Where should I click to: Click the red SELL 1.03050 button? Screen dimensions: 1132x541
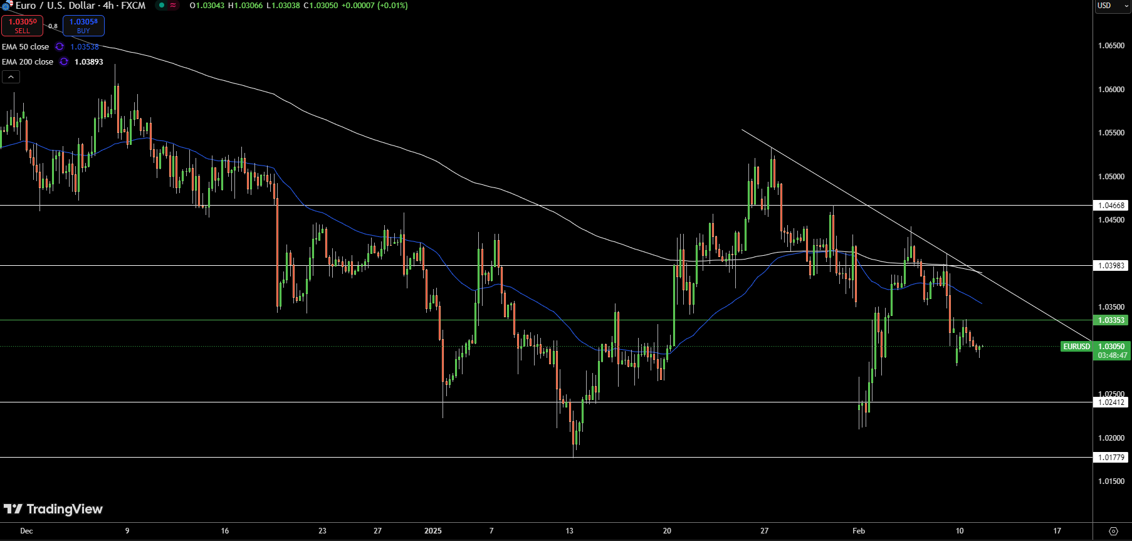click(x=22, y=26)
